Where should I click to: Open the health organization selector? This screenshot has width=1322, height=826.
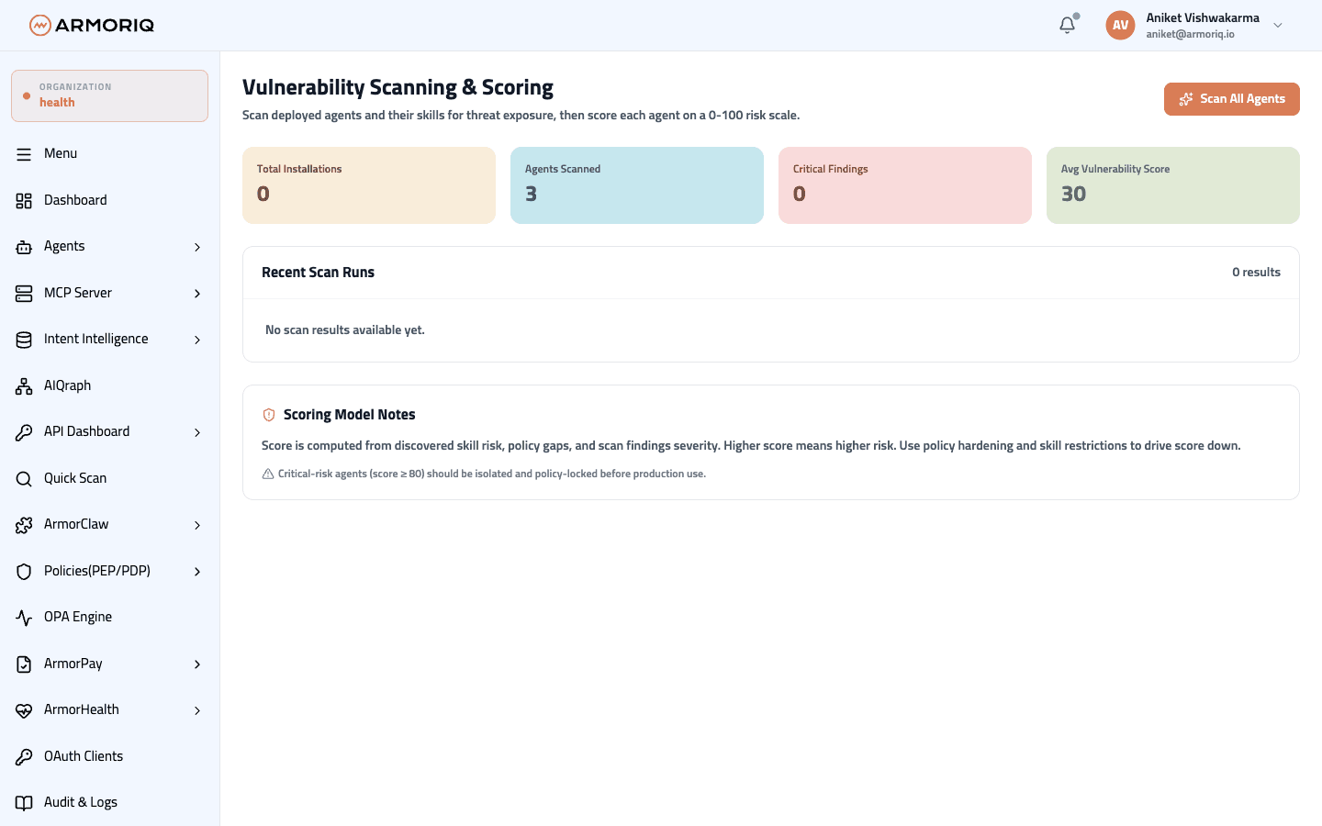(x=109, y=95)
